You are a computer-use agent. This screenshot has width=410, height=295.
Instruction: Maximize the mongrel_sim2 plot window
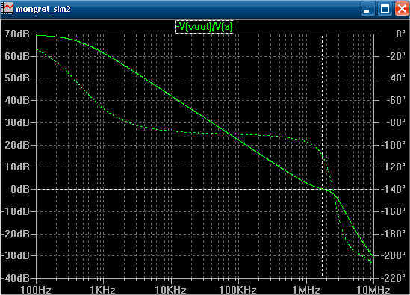[x=385, y=9]
